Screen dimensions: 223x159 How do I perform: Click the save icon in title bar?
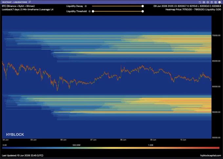point(212,2)
